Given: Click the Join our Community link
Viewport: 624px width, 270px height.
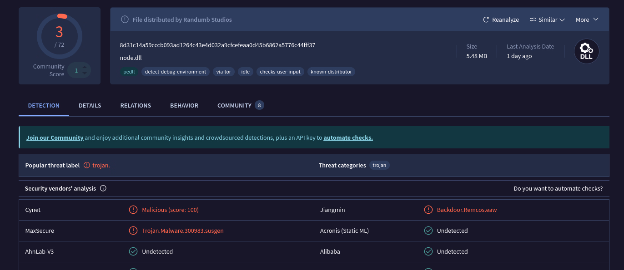Looking at the screenshot, I should pos(55,137).
